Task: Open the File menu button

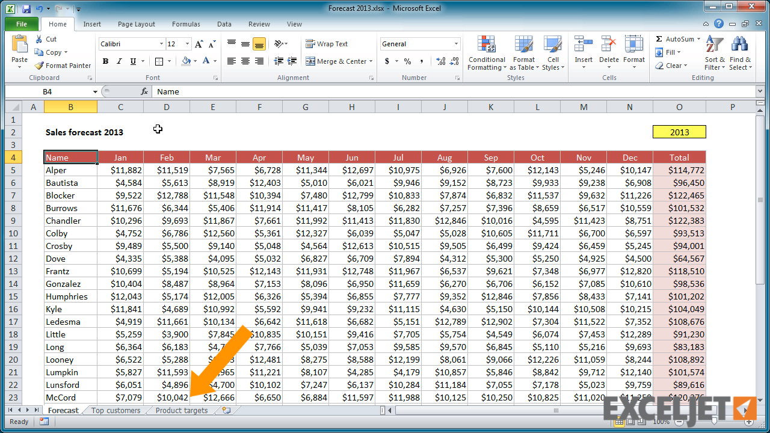Action: point(22,24)
